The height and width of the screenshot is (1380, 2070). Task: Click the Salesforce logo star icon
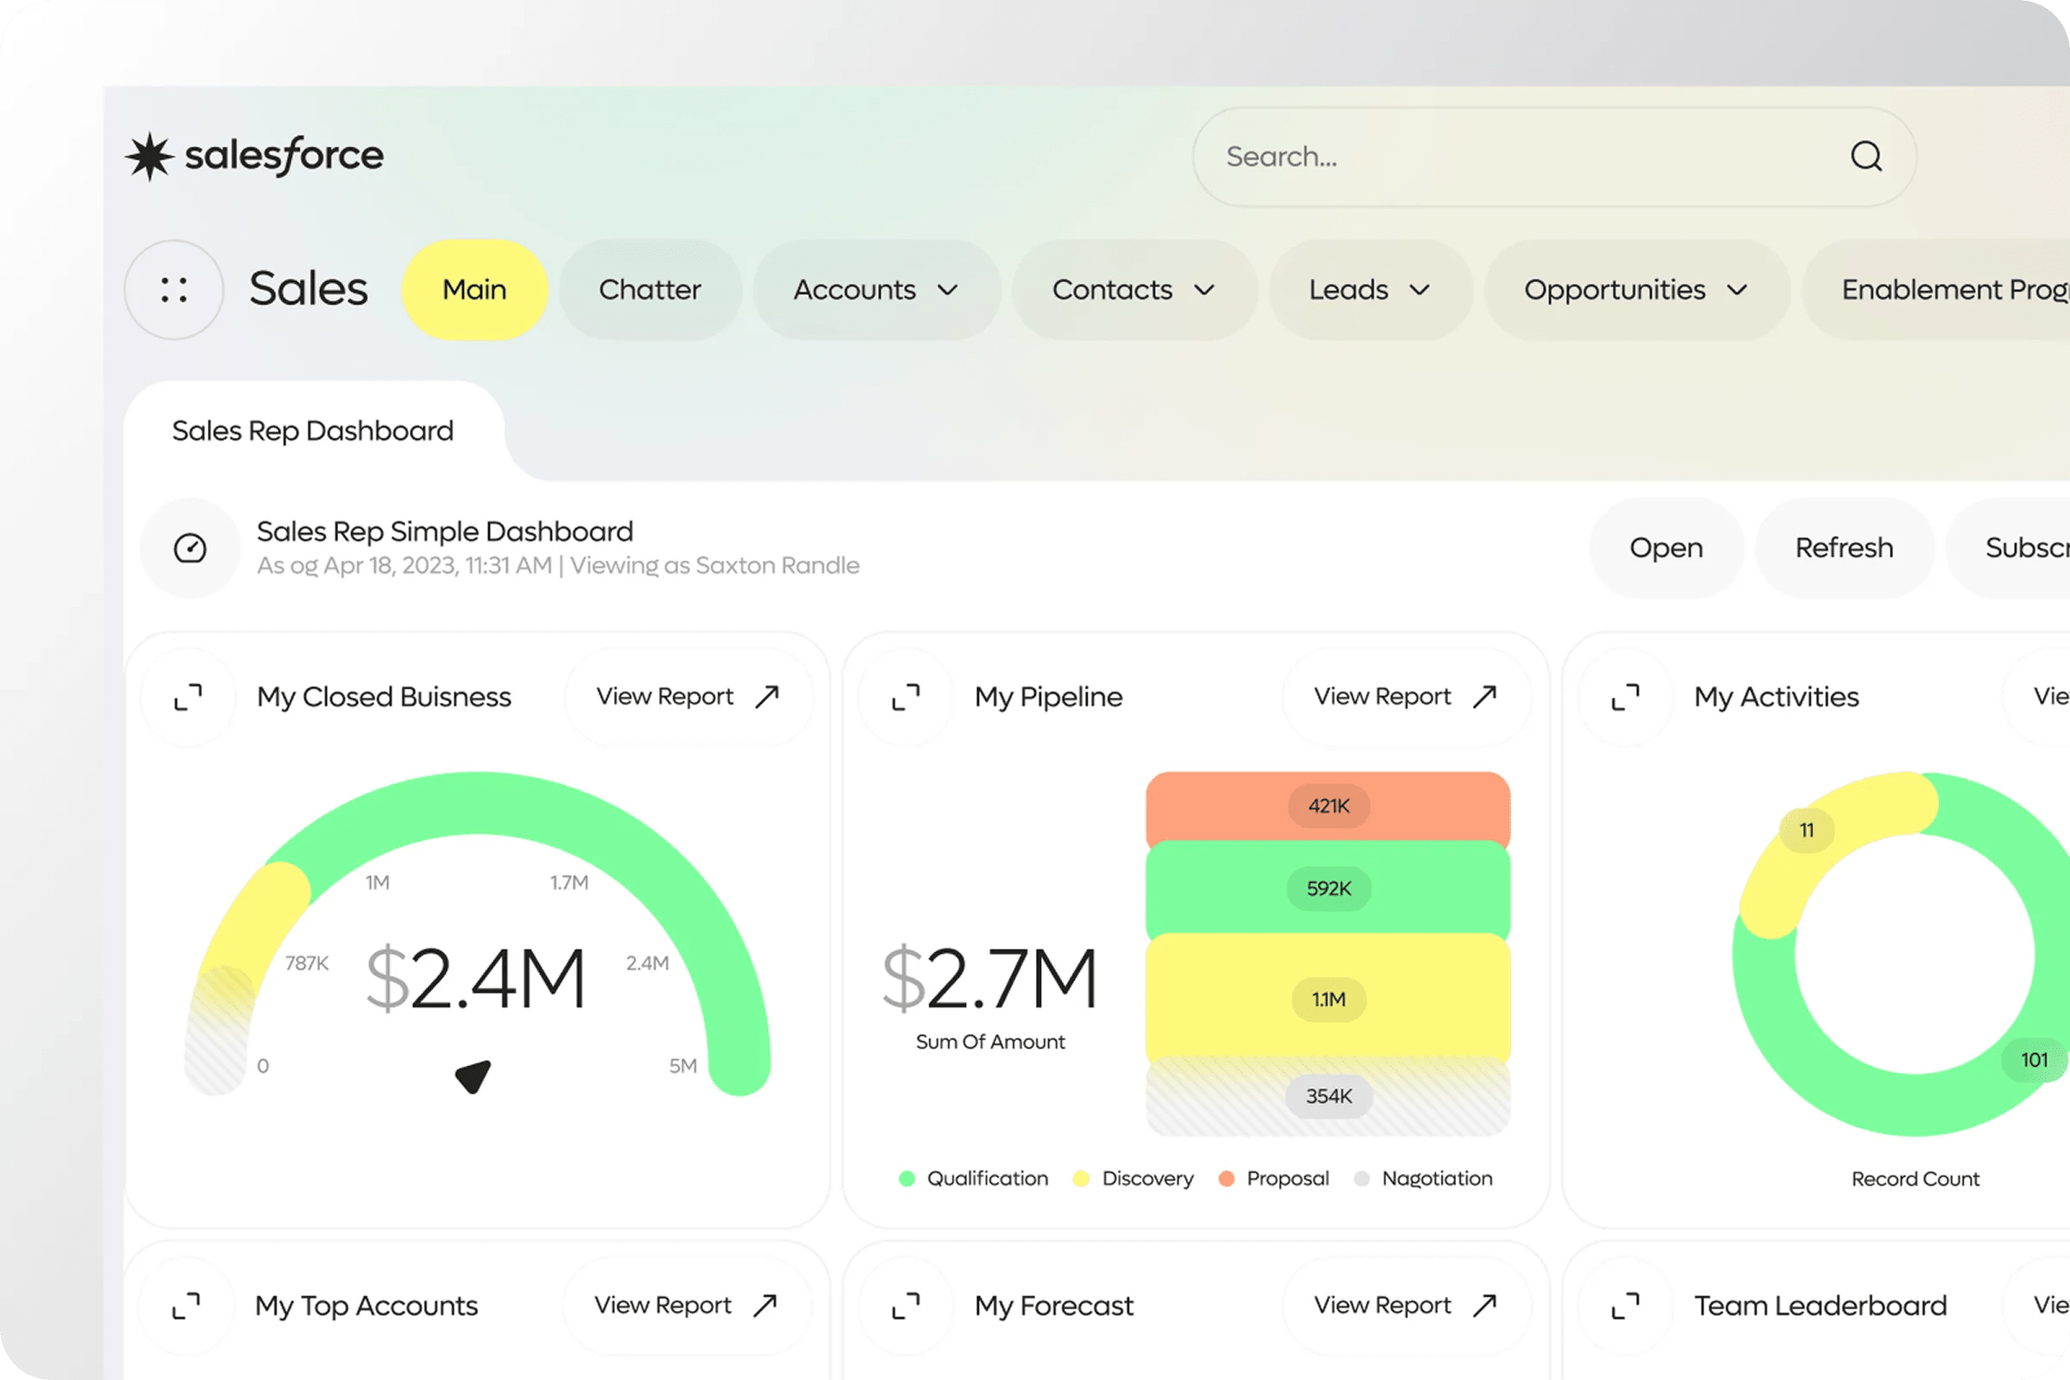point(149,155)
